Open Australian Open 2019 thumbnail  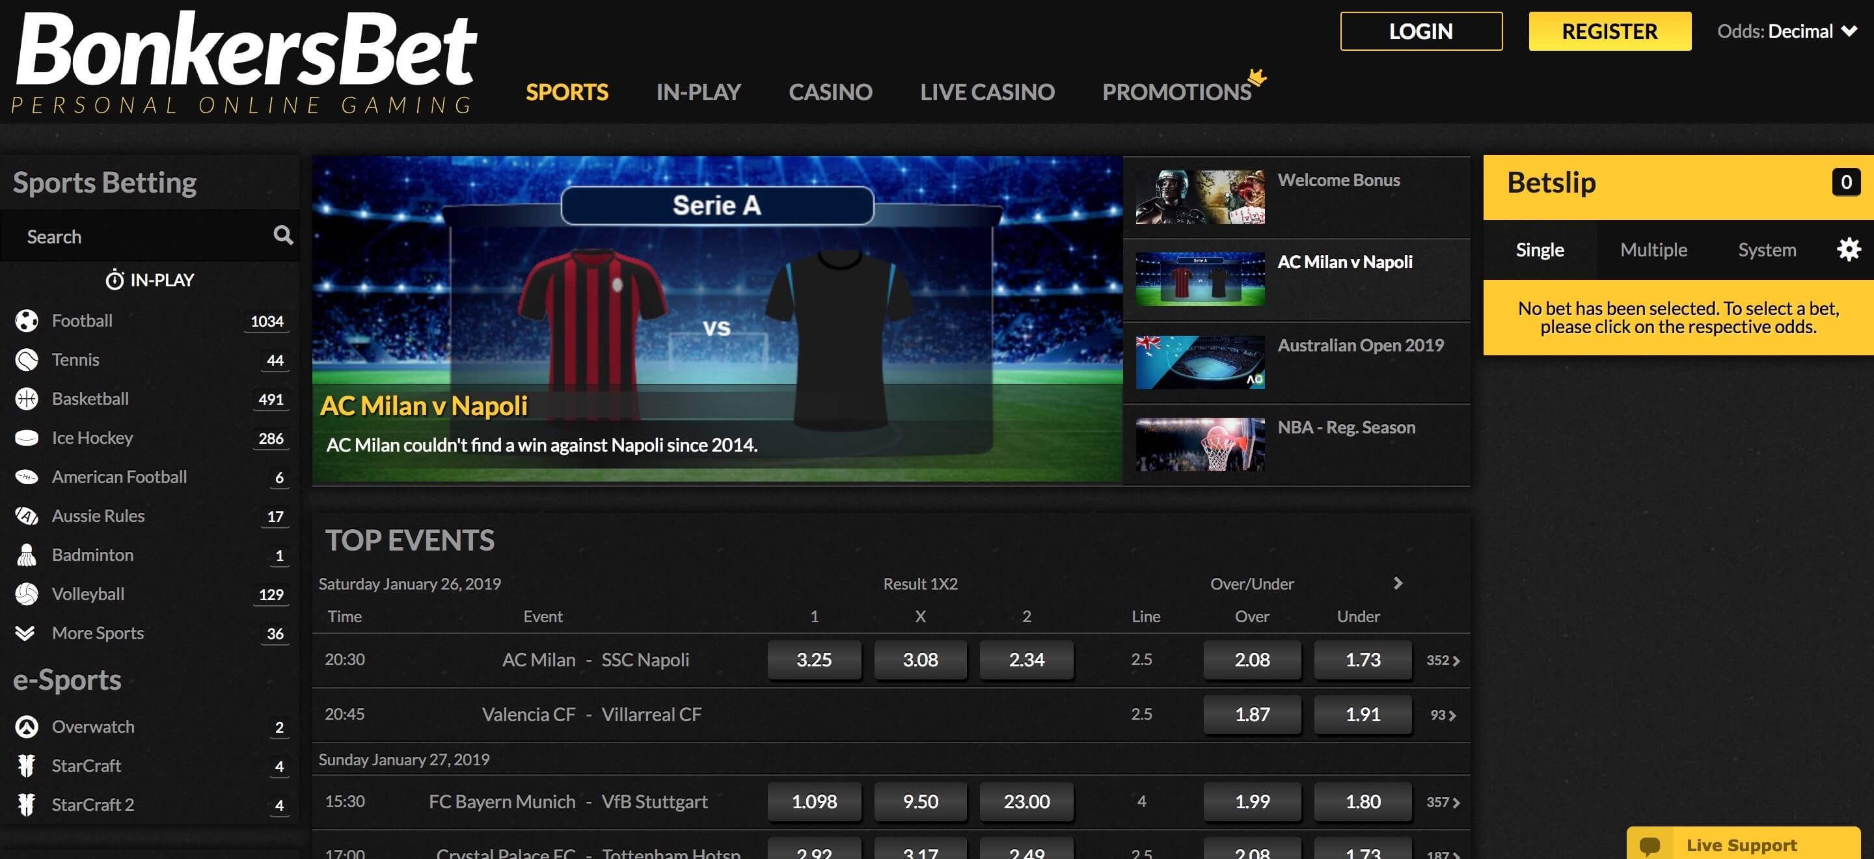[x=1200, y=361]
